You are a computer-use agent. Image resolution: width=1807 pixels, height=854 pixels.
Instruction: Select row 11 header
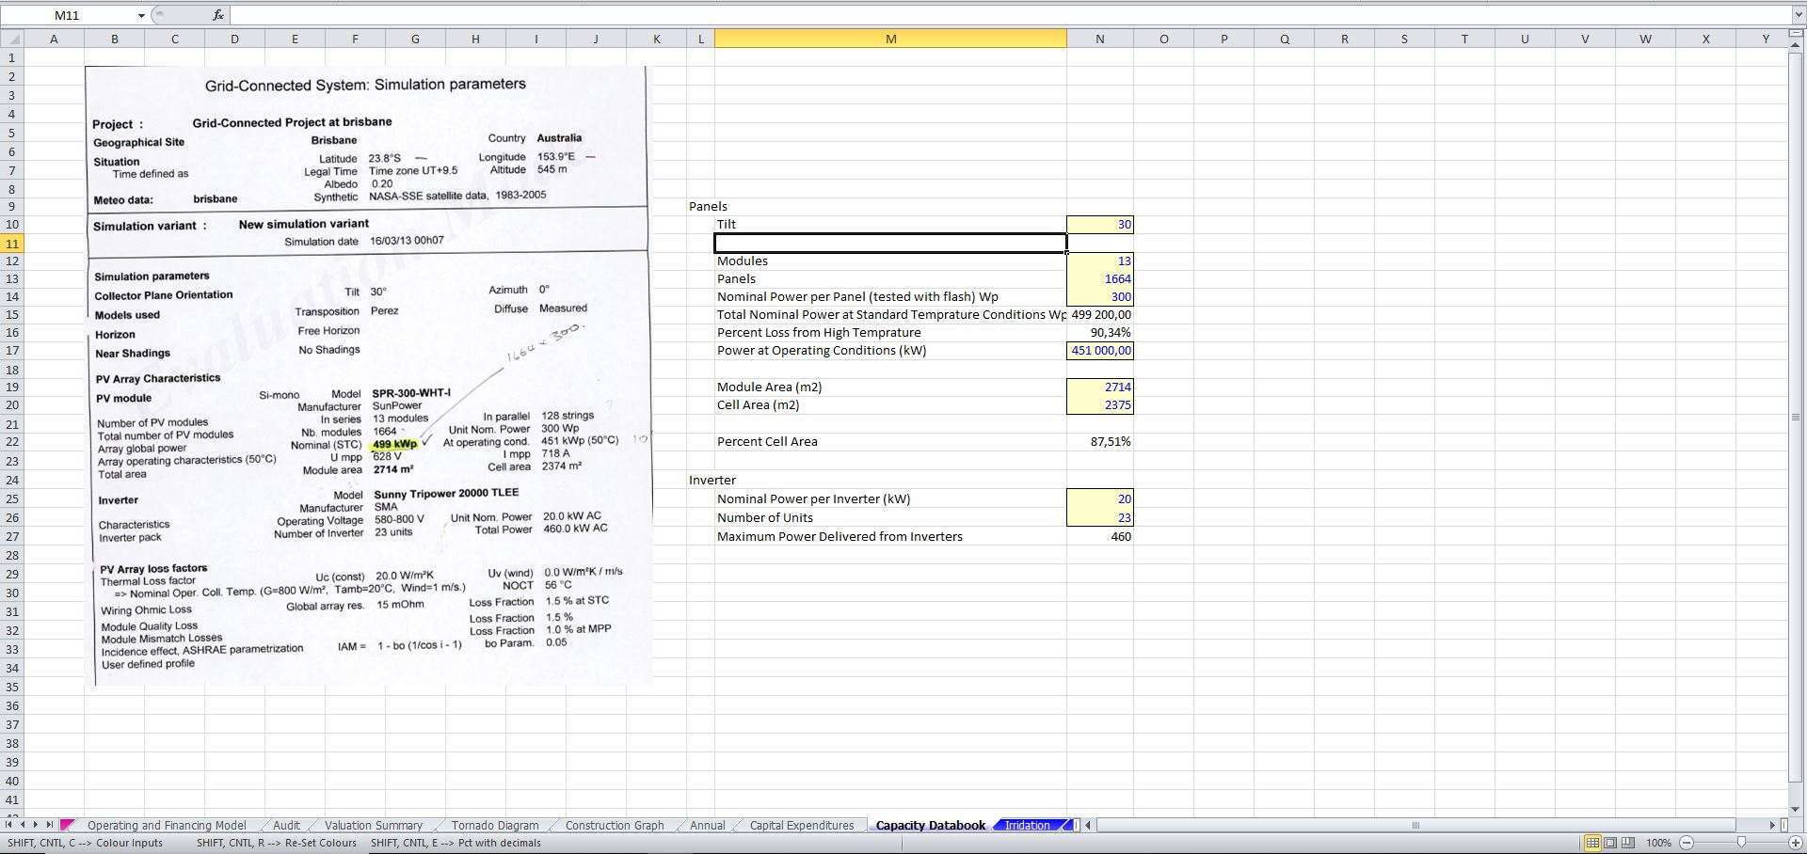point(12,243)
